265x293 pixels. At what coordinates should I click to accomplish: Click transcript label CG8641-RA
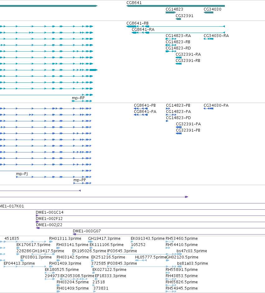pyautogui.click(x=143, y=30)
